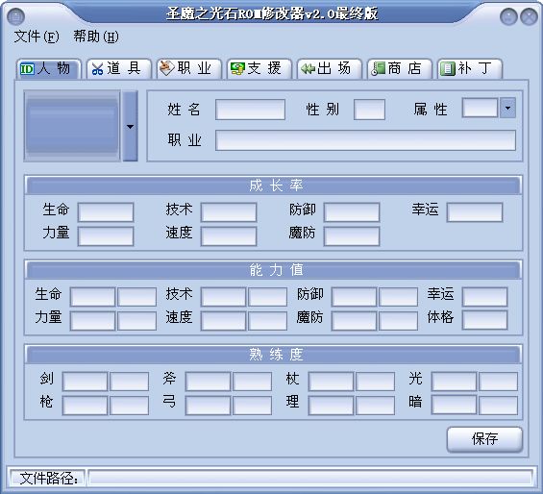This screenshot has width=543, height=494.
Task: Click the 成长率 技术 field
Action: coord(229,212)
